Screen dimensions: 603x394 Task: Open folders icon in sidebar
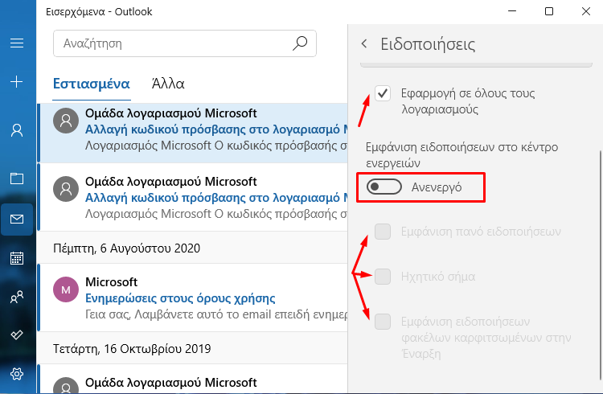(x=17, y=179)
